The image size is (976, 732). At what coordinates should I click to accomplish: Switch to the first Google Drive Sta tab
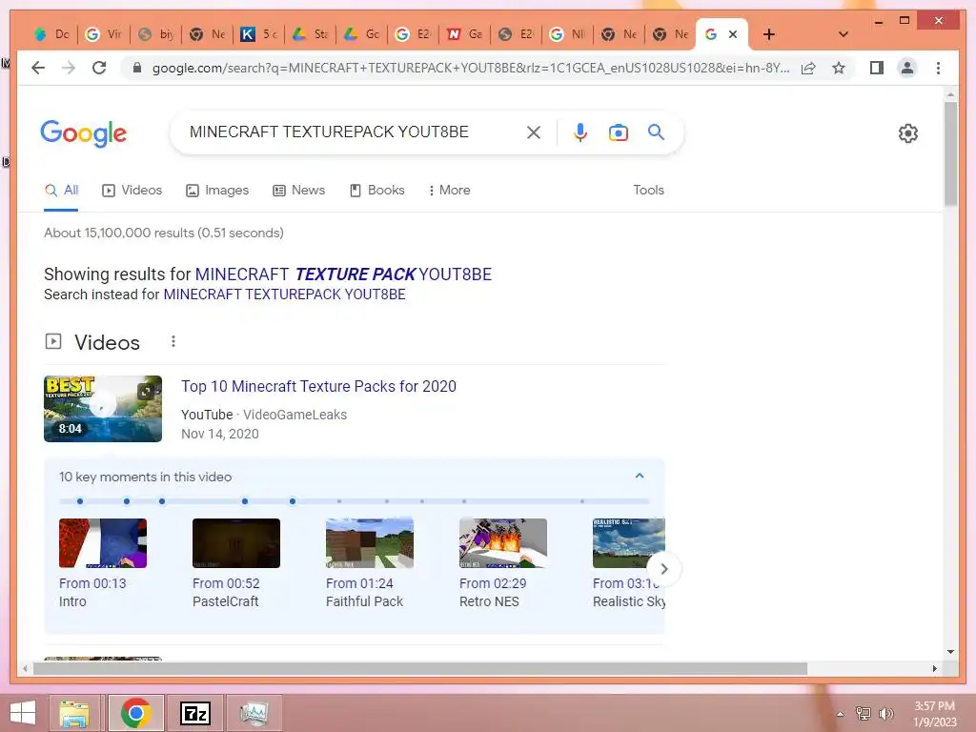pos(310,34)
